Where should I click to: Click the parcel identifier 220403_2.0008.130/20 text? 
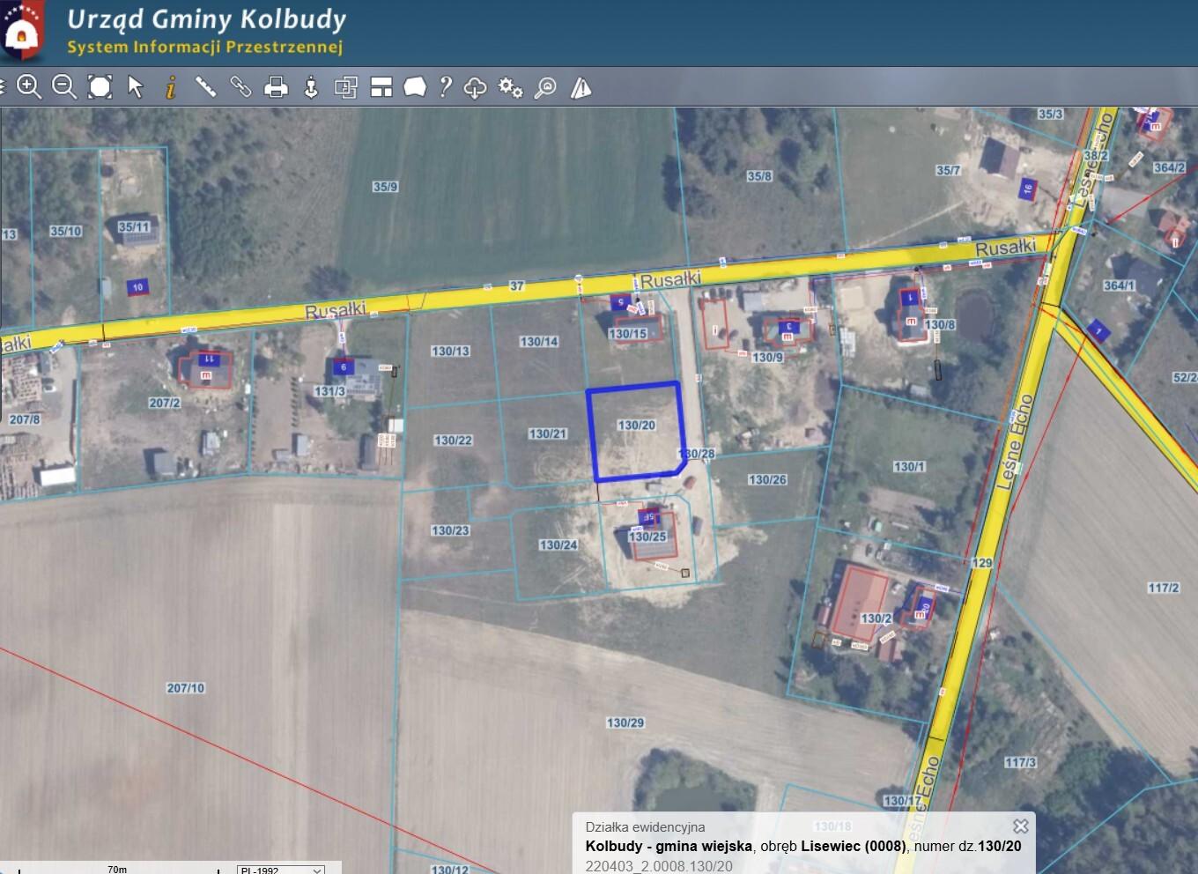[x=659, y=866]
